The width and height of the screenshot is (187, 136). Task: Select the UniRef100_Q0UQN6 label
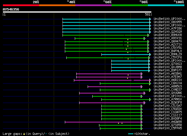pos(168,93)
